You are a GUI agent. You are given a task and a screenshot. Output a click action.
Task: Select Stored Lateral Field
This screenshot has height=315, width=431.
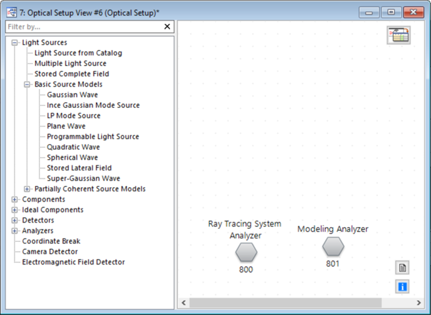pos(79,168)
